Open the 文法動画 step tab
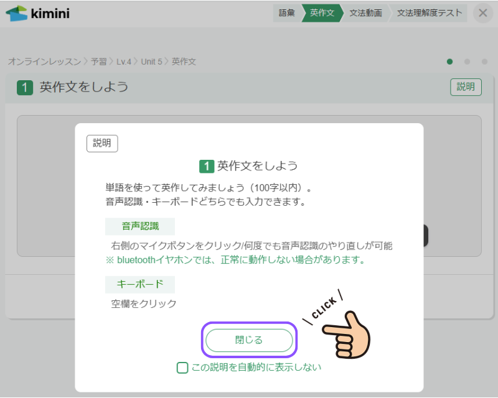The image size is (498, 398). click(365, 13)
